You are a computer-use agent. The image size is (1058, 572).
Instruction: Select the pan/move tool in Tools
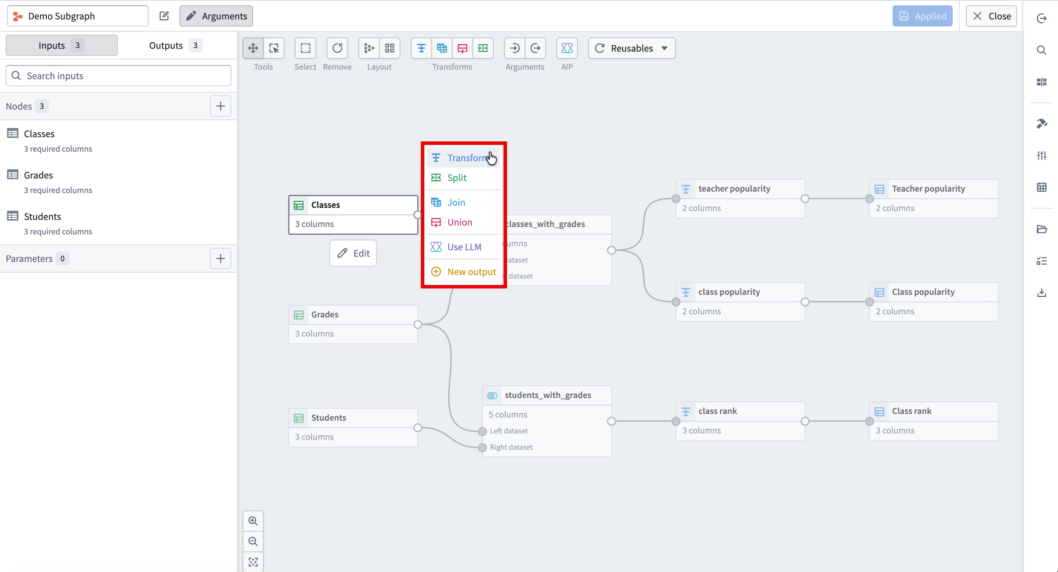pyautogui.click(x=253, y=48)
